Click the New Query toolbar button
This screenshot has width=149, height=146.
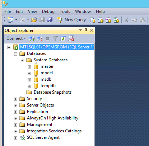pos(71,20)
